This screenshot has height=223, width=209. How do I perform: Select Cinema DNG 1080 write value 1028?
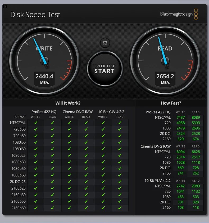point(181,162)
